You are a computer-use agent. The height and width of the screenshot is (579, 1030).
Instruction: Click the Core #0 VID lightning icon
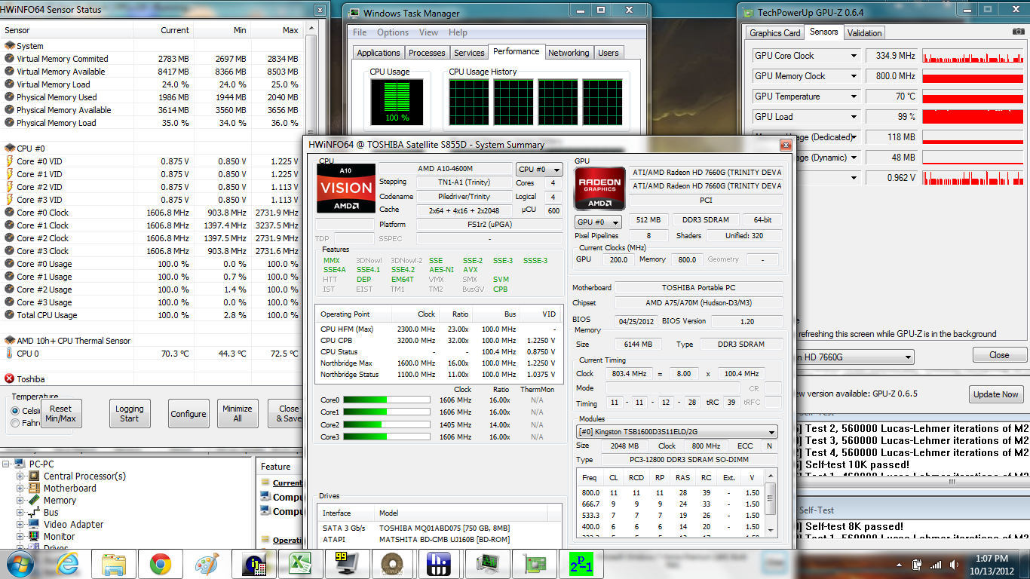coord(9,161)
